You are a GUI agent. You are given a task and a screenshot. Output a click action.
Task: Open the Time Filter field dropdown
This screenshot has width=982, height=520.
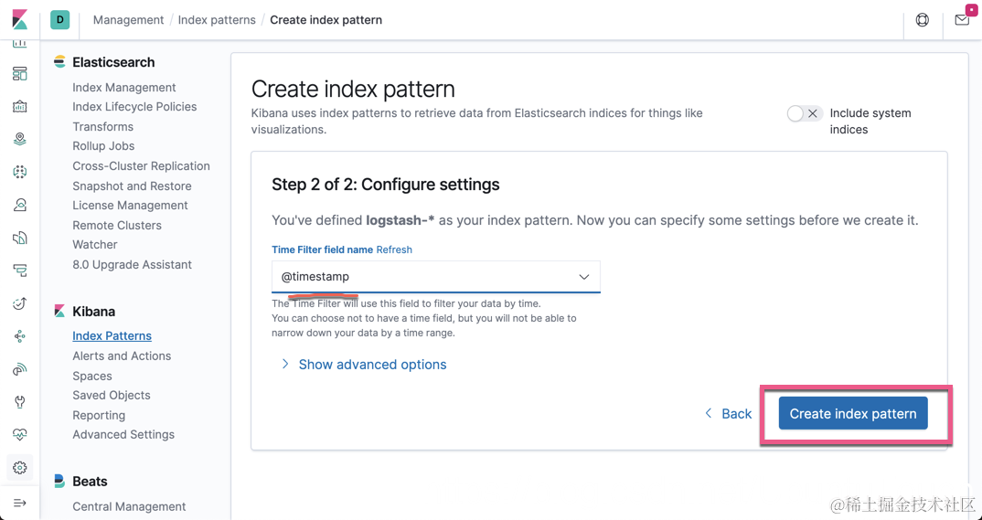click(x=435, y=277)
